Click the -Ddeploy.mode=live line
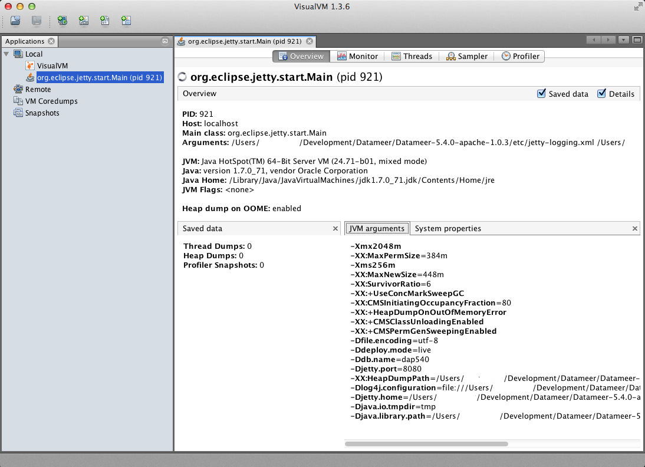 390,350
